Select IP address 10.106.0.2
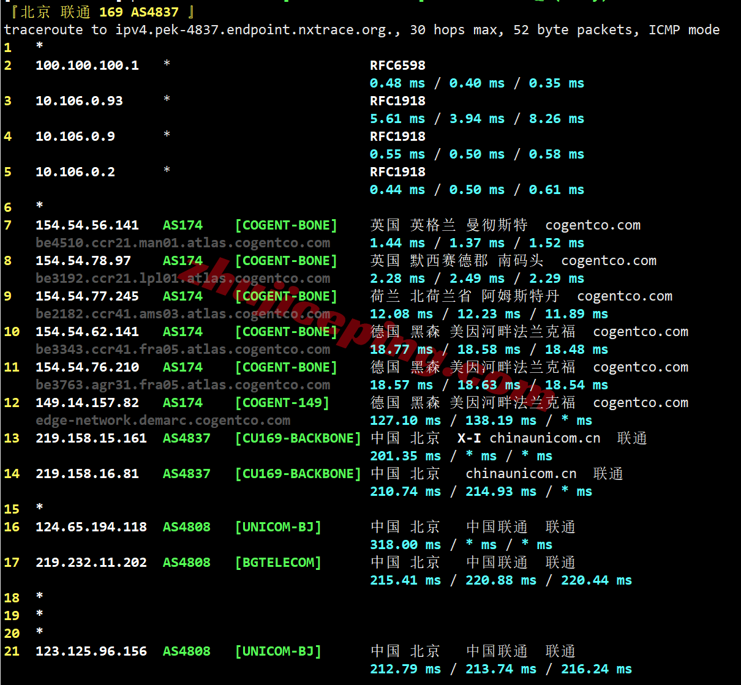 (75, 172)
